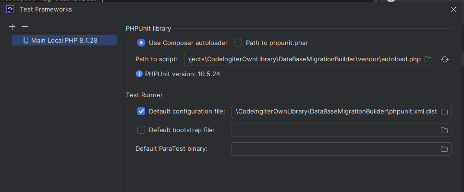Select Path to phpunit.phar option
The width and height of the screenshot is (464, 192).
[x=238, y=43]
